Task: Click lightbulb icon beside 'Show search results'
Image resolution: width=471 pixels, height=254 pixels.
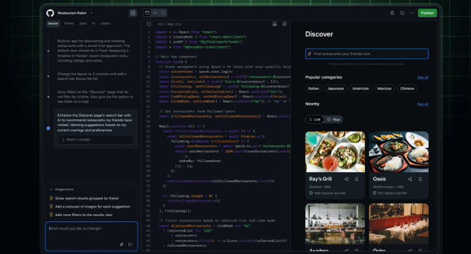Action: coord(51,199)
